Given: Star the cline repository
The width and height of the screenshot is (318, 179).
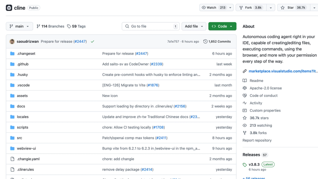Looking at the screenshot, I should 294,8.
